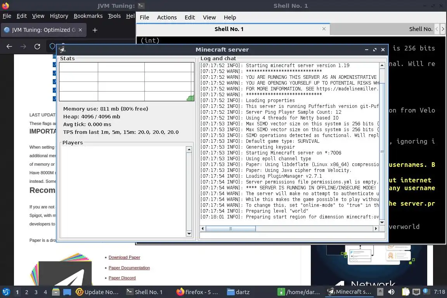Image resolution: width=447 pixels, height=298 pixels.
Task: Click the Log and chat scrollbar up arrow
Action: (382, 65)
